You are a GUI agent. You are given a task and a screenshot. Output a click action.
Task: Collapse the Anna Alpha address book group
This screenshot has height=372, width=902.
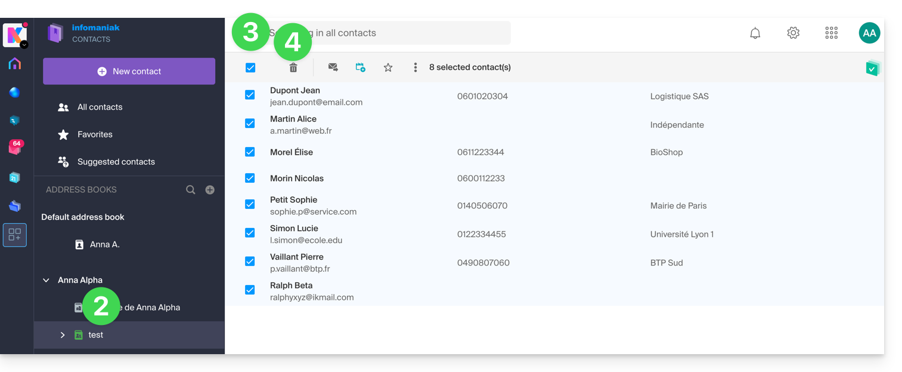pyautogui.click(x=47, y=280)
